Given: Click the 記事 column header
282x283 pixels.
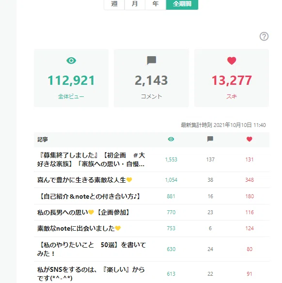Looking at the screenshot, I should point(43,140).
